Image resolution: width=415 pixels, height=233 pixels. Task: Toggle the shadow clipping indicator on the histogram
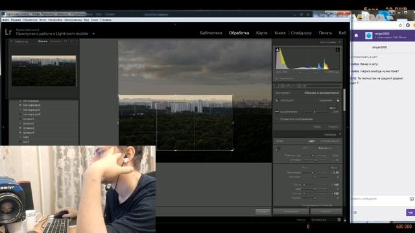(278, 50)
